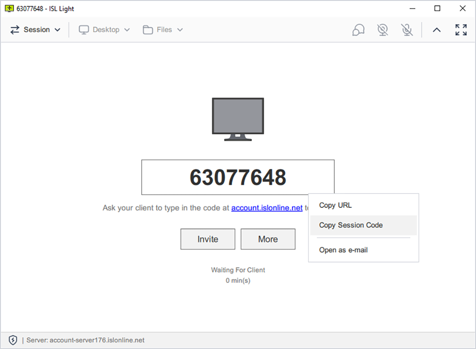Select Open as e-mail option

(x=343, y=249)
